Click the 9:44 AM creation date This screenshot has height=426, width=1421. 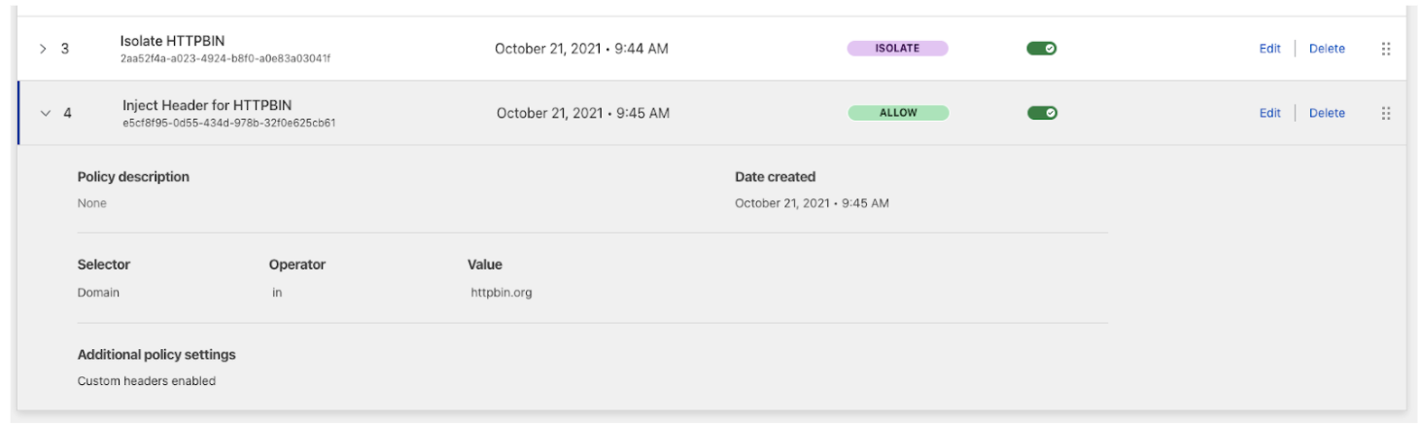(581, 49)
